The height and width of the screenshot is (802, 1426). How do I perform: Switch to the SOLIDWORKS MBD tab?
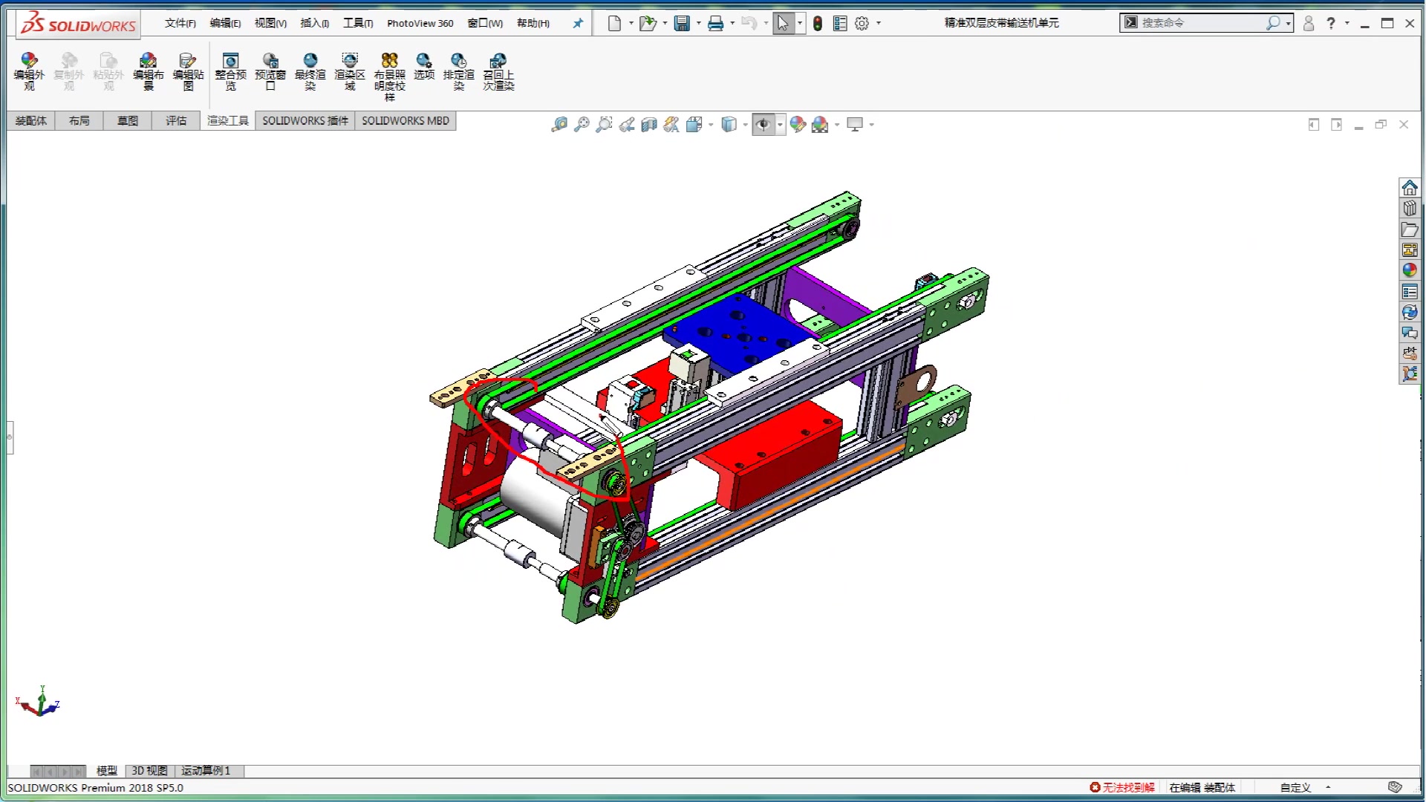pos(406,120)
